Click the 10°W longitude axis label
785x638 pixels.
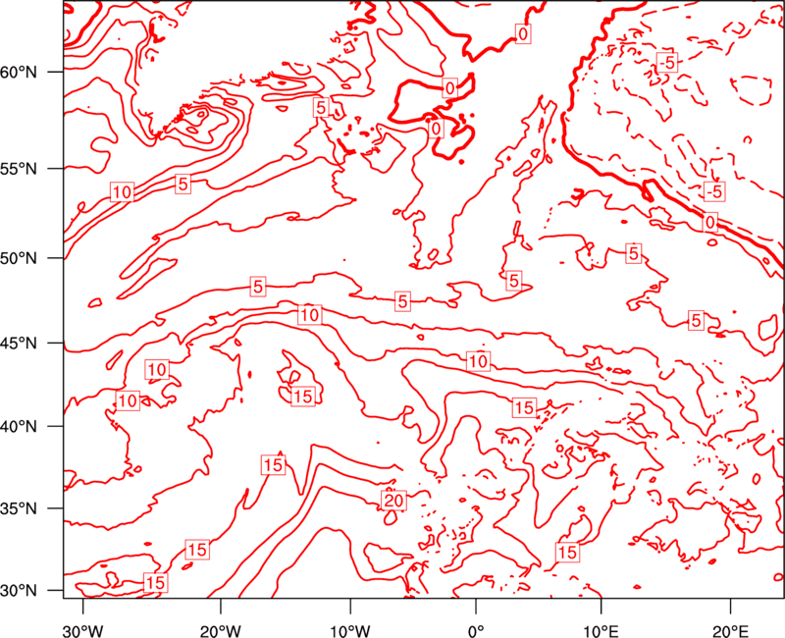coord(350,630)
